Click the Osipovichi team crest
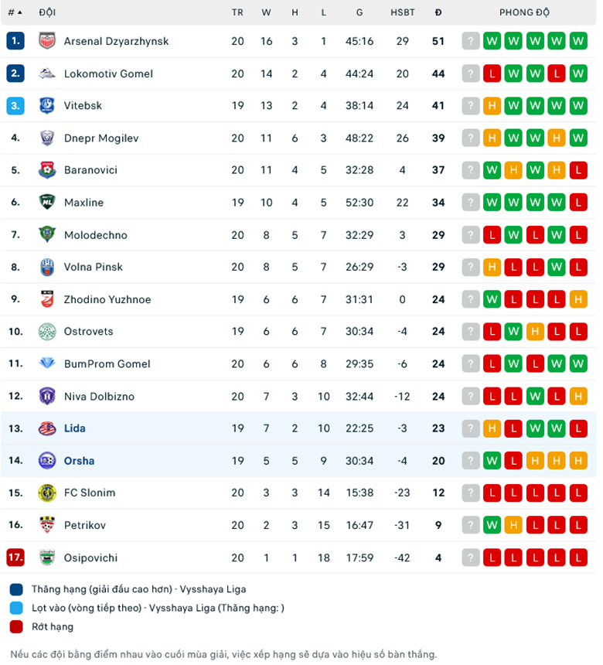Screen dimensions: 603x665 click(x=47, y=558)
